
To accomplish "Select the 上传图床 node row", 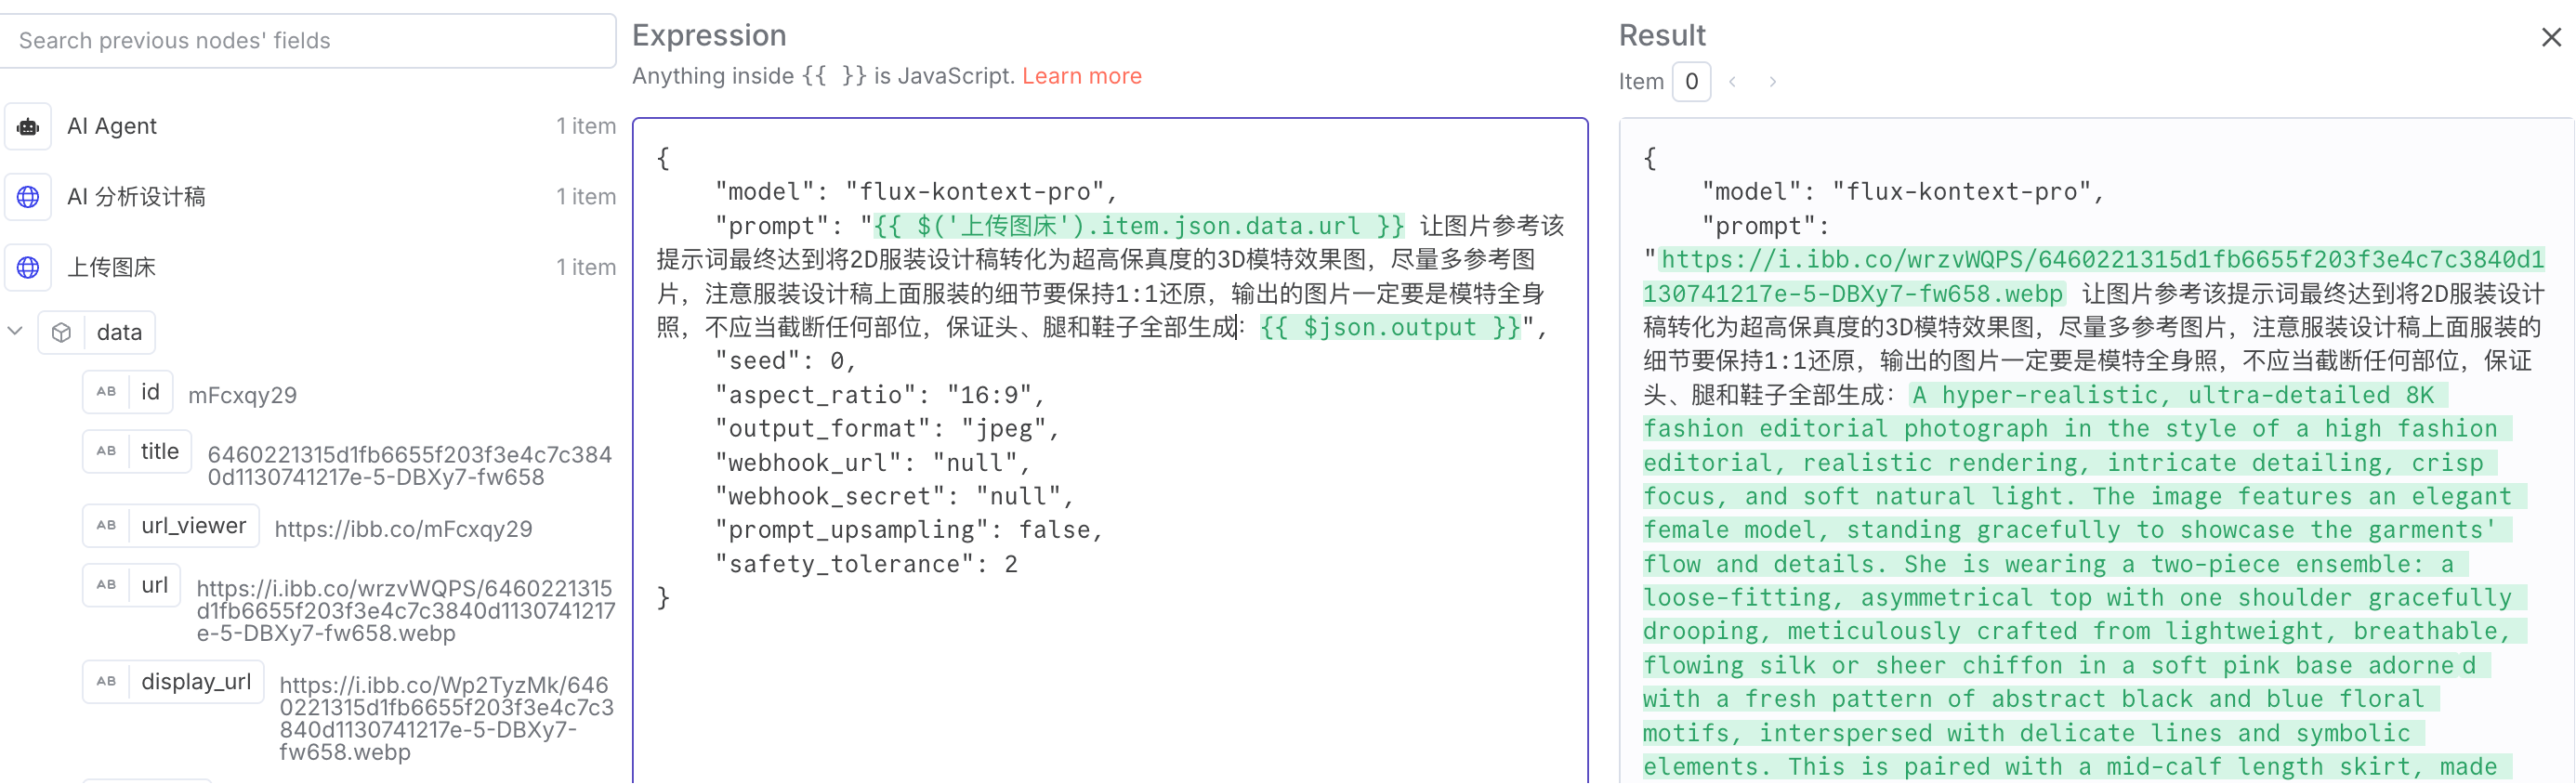I will point(310,267).
